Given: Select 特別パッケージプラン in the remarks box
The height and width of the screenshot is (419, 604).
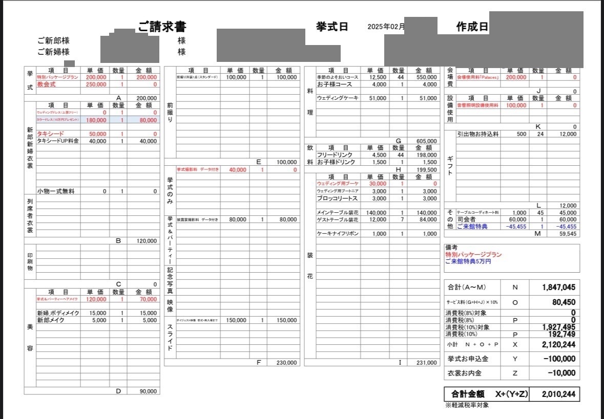Looking at the screenshot, I should point(474,255).
